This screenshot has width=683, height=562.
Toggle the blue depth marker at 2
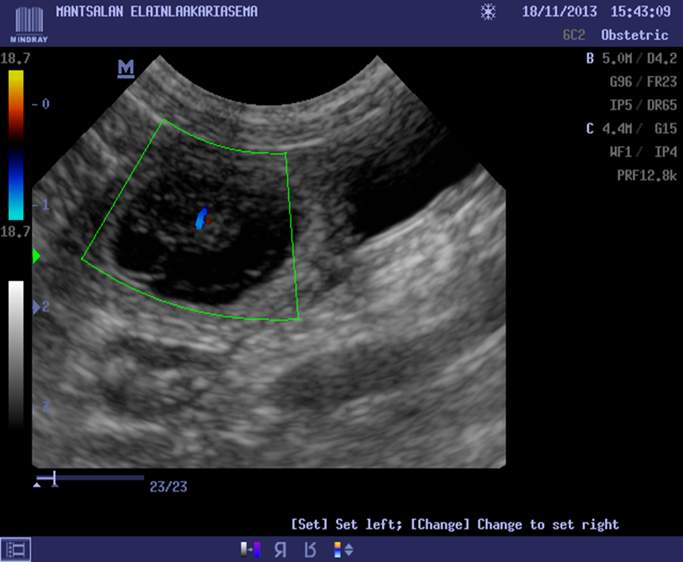point(41,308)
